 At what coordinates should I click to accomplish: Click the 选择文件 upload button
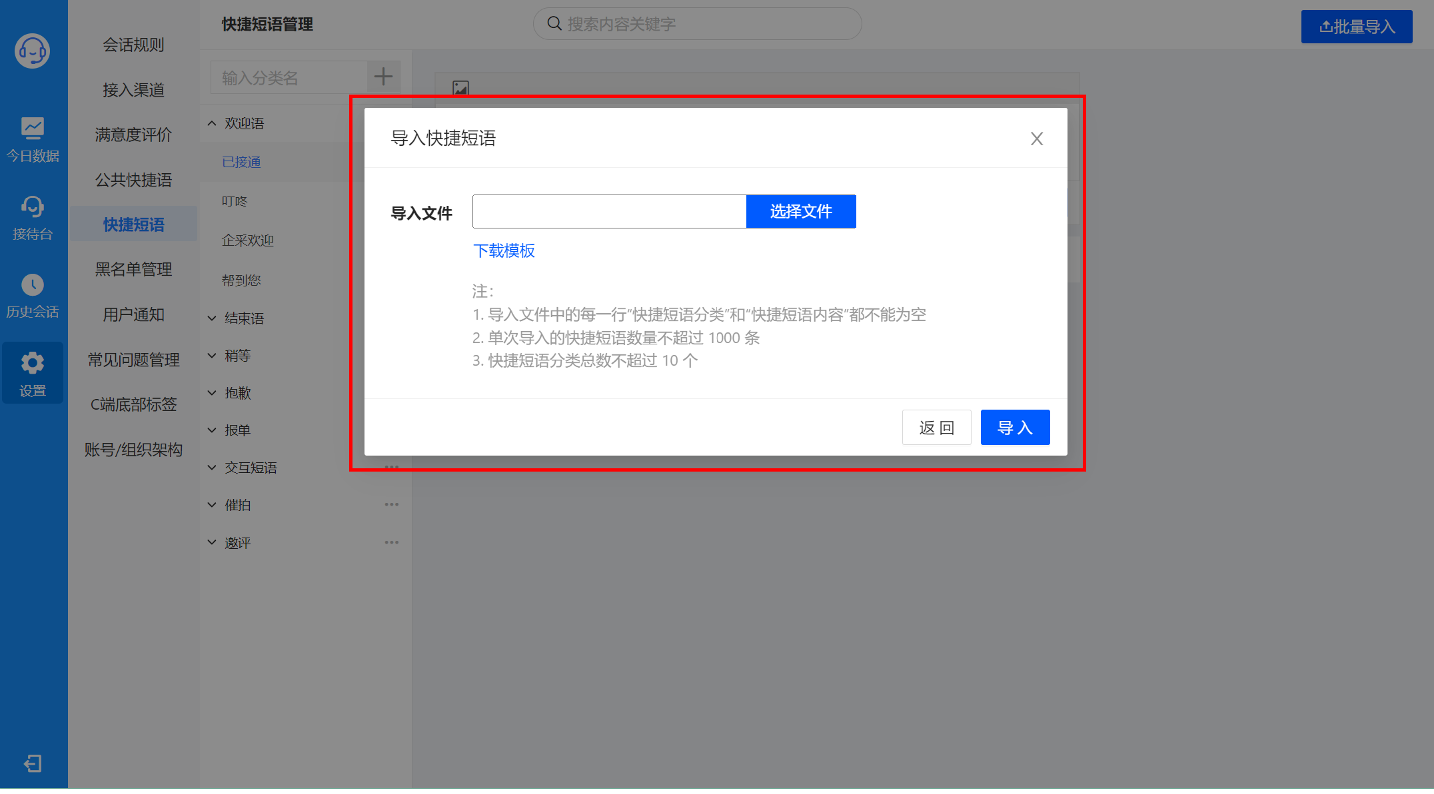[x=802, y=211]
